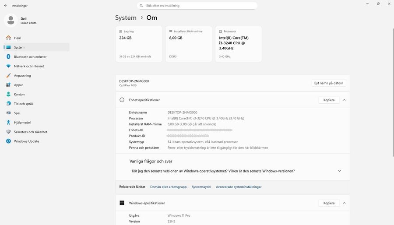The height and width of the screenshot is (225, 394).
Task: Open the Lagring storage card
Action: [x=138, y=44]
